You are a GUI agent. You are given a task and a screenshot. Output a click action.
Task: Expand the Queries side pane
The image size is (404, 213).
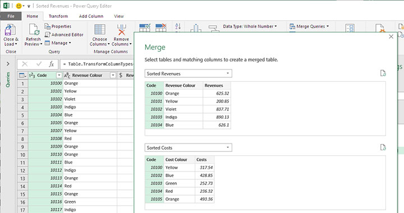(8, 63)
